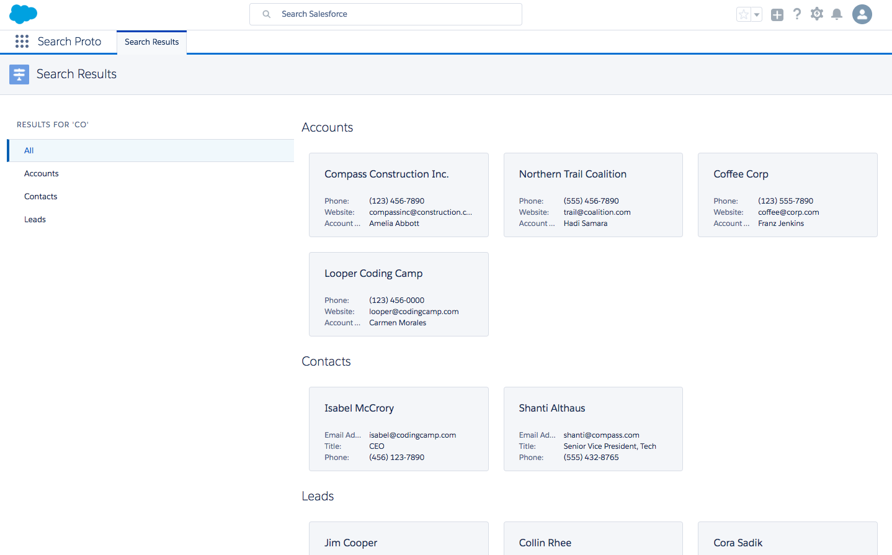Open Isabel McCrory contact

click(359, 408)
